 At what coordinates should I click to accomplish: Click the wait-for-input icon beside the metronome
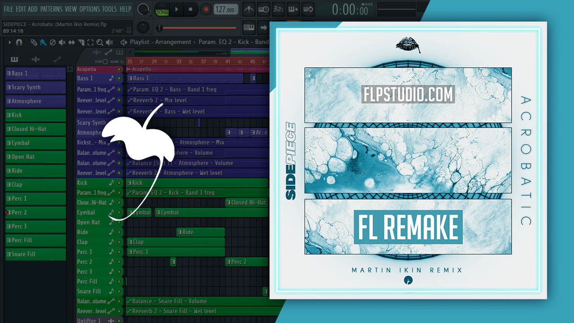(x=264, y=9)
